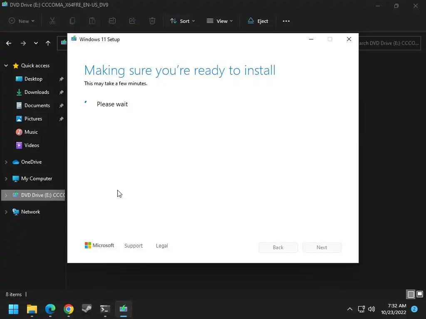Minimize the Windows 11 Setup window
Viewport: 426px width, 319px height.
311,39
